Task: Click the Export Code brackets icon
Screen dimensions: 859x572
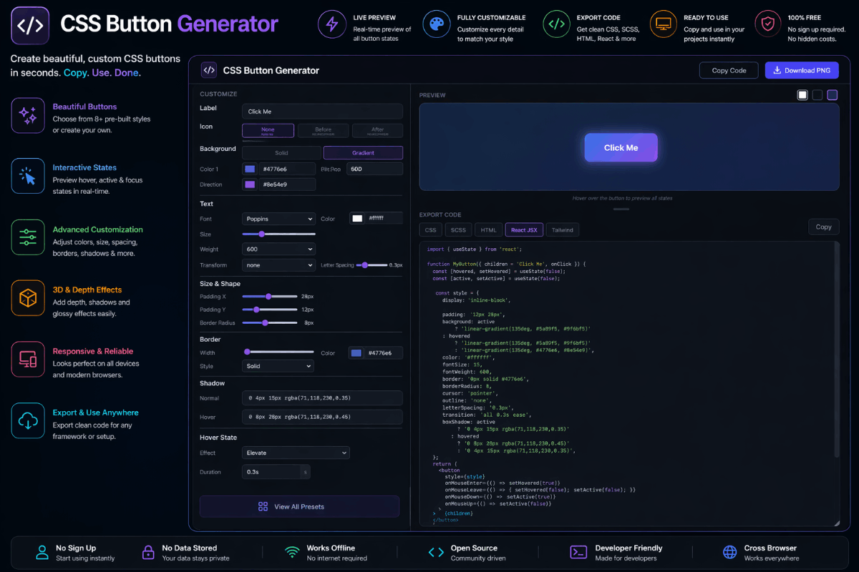Action: pos(556,24)
